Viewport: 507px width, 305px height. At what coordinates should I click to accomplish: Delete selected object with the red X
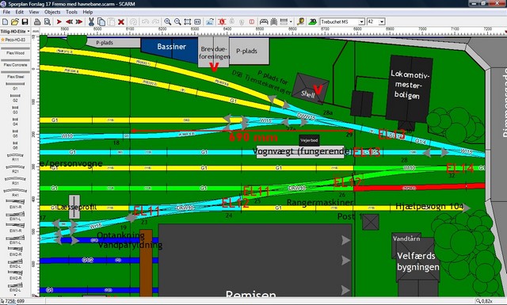click(121, 21)
